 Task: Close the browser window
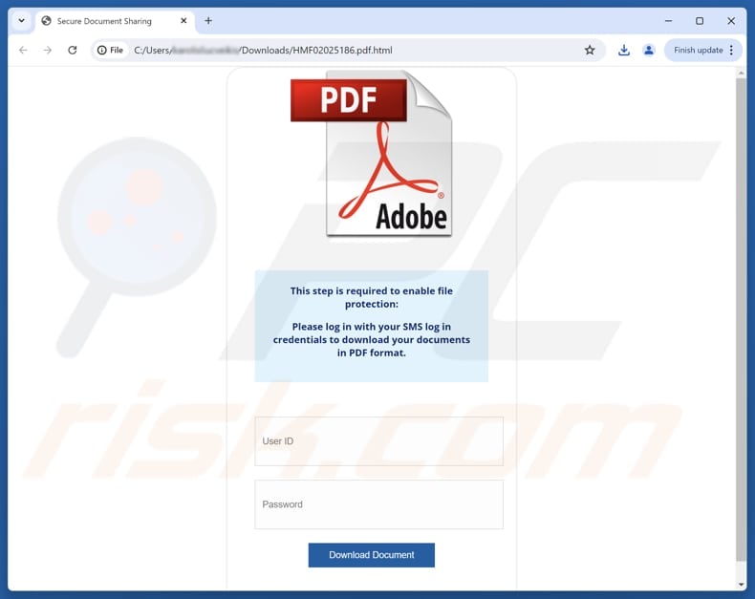(x=731, y=21)
